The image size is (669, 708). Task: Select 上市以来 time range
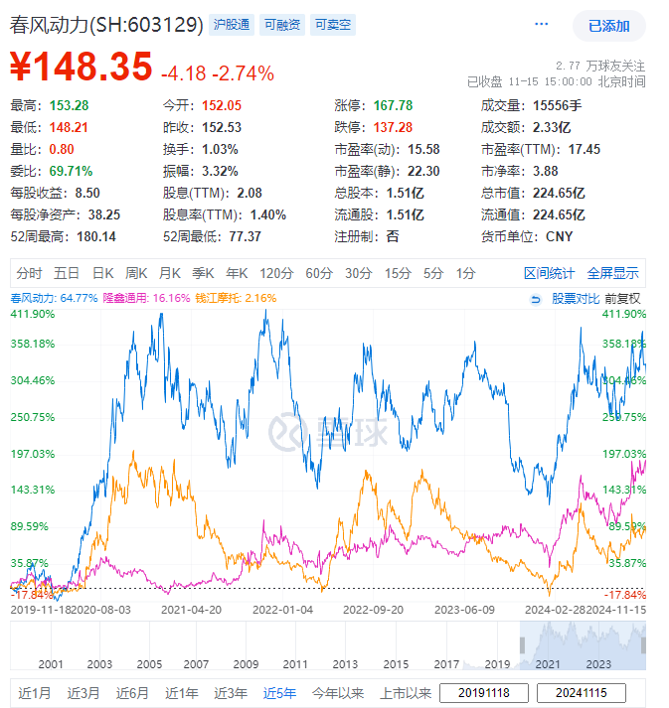406,693
